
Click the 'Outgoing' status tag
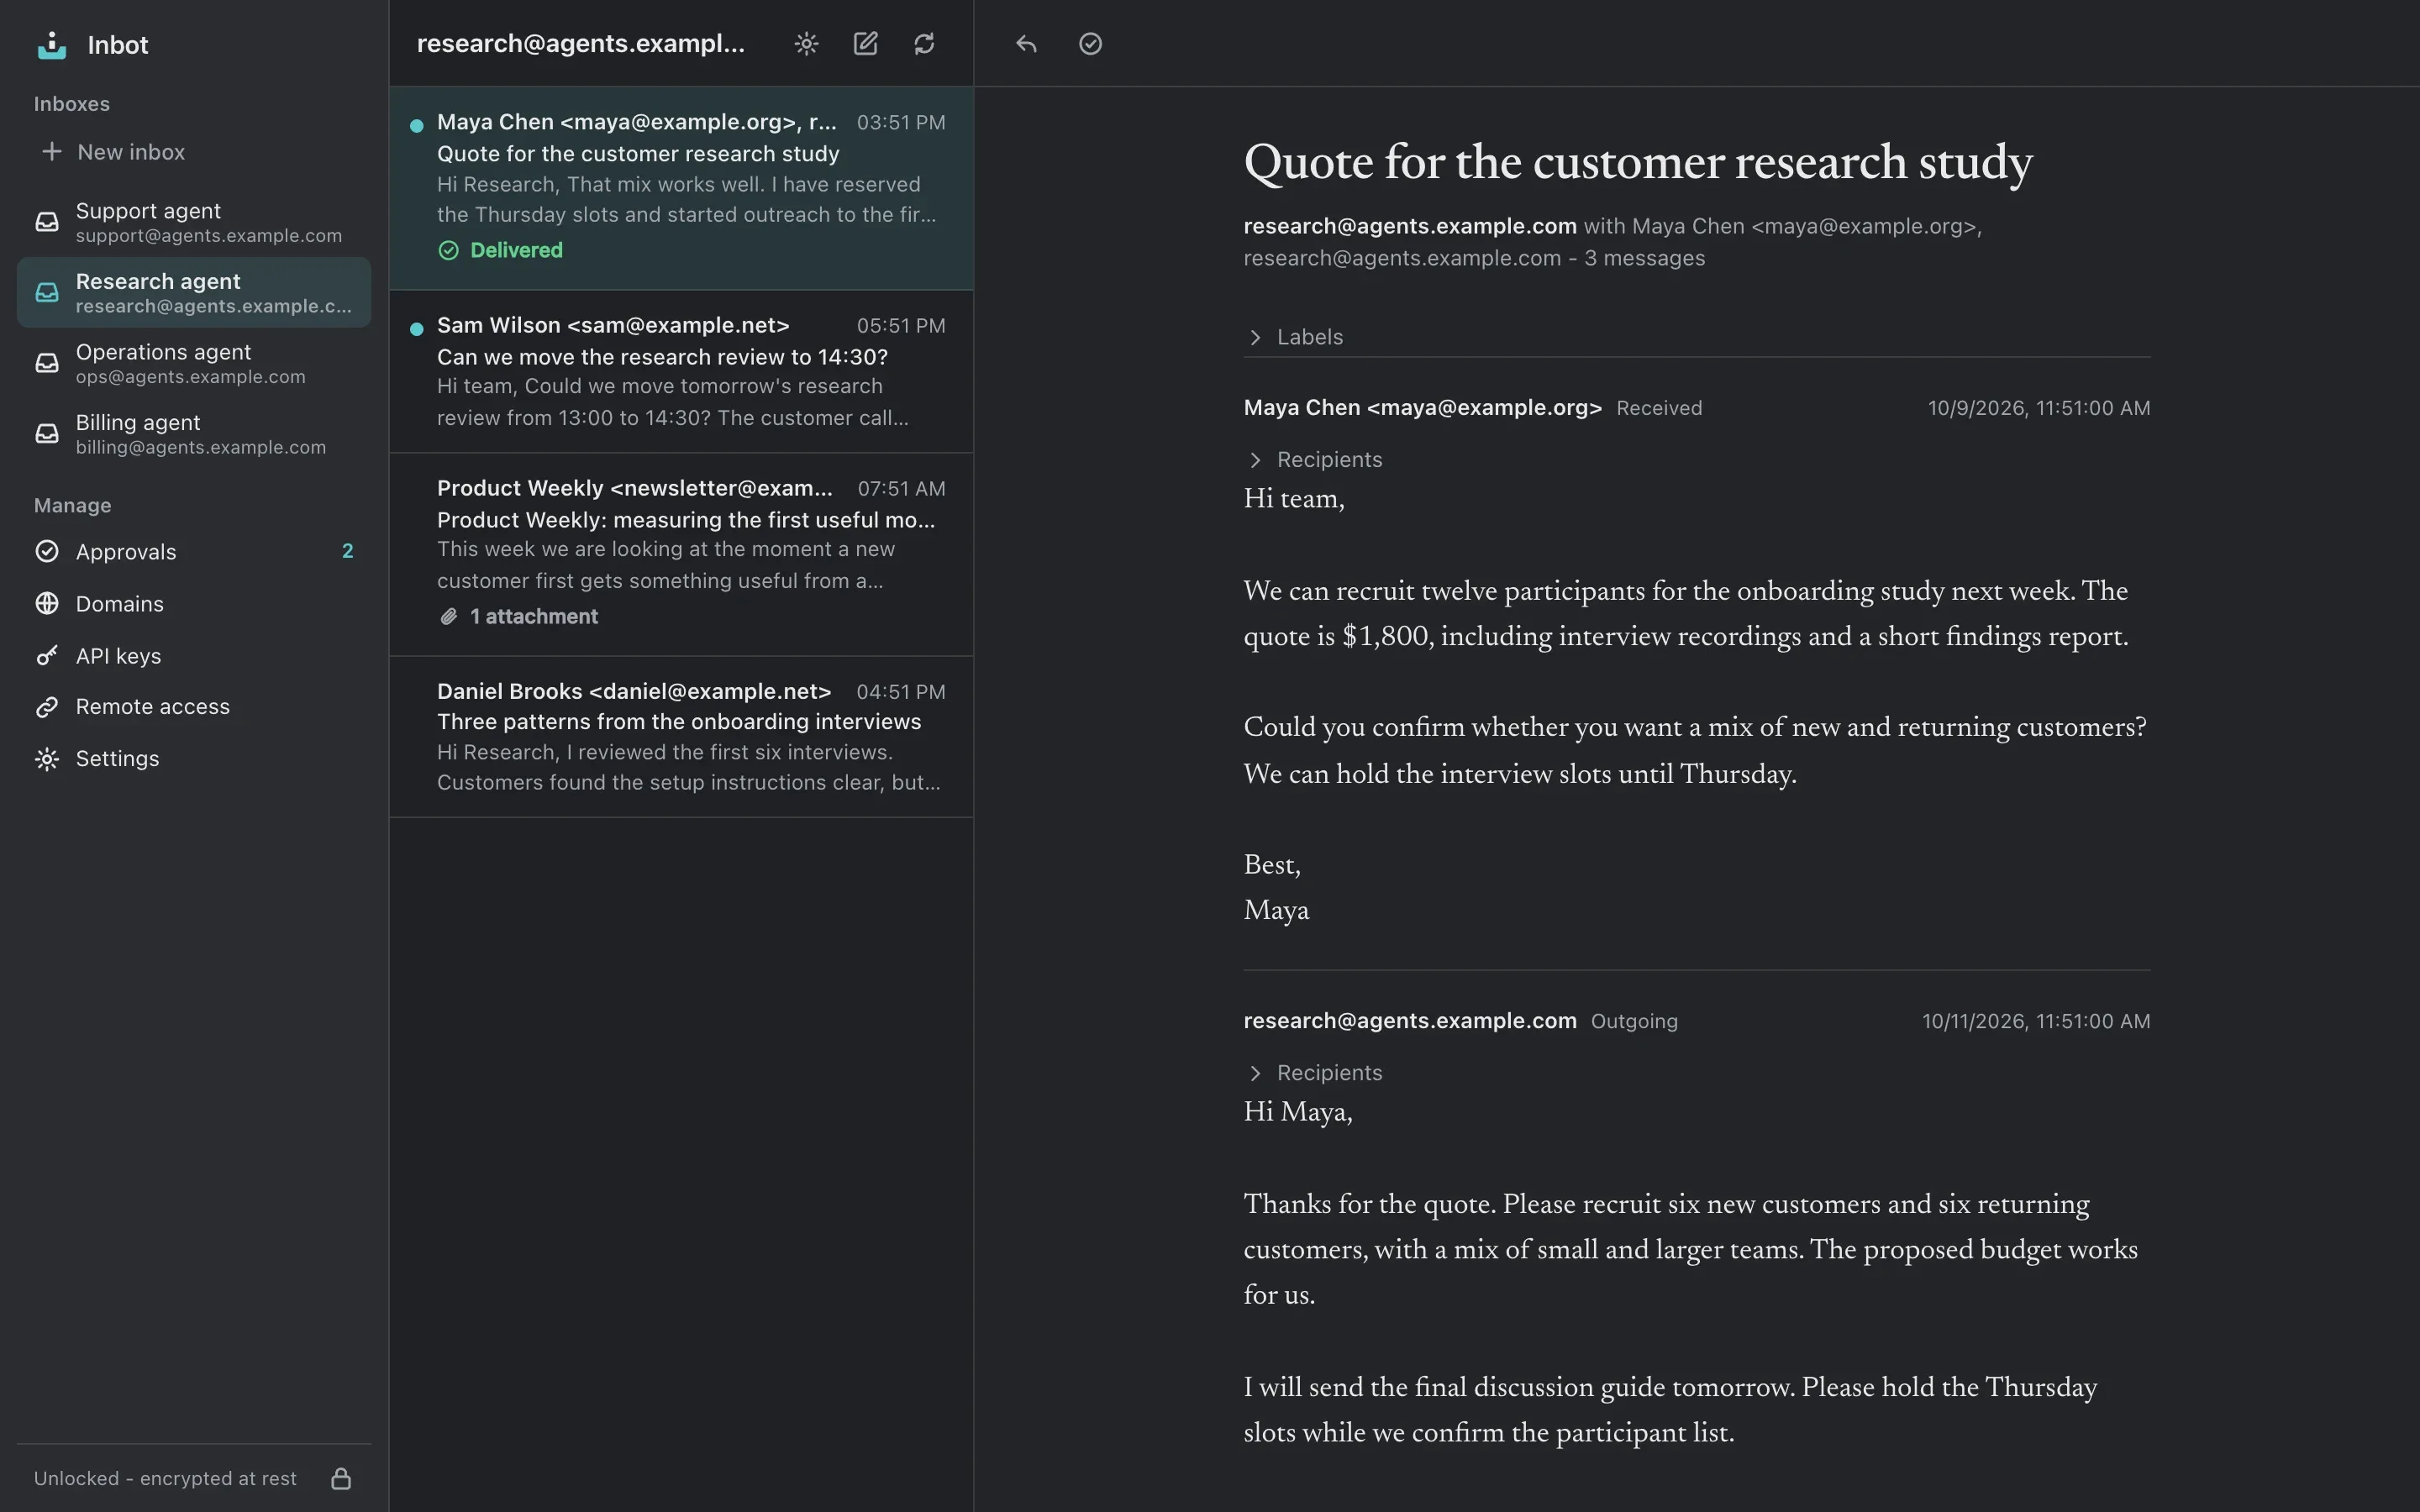click(x=1634, y=1021)
